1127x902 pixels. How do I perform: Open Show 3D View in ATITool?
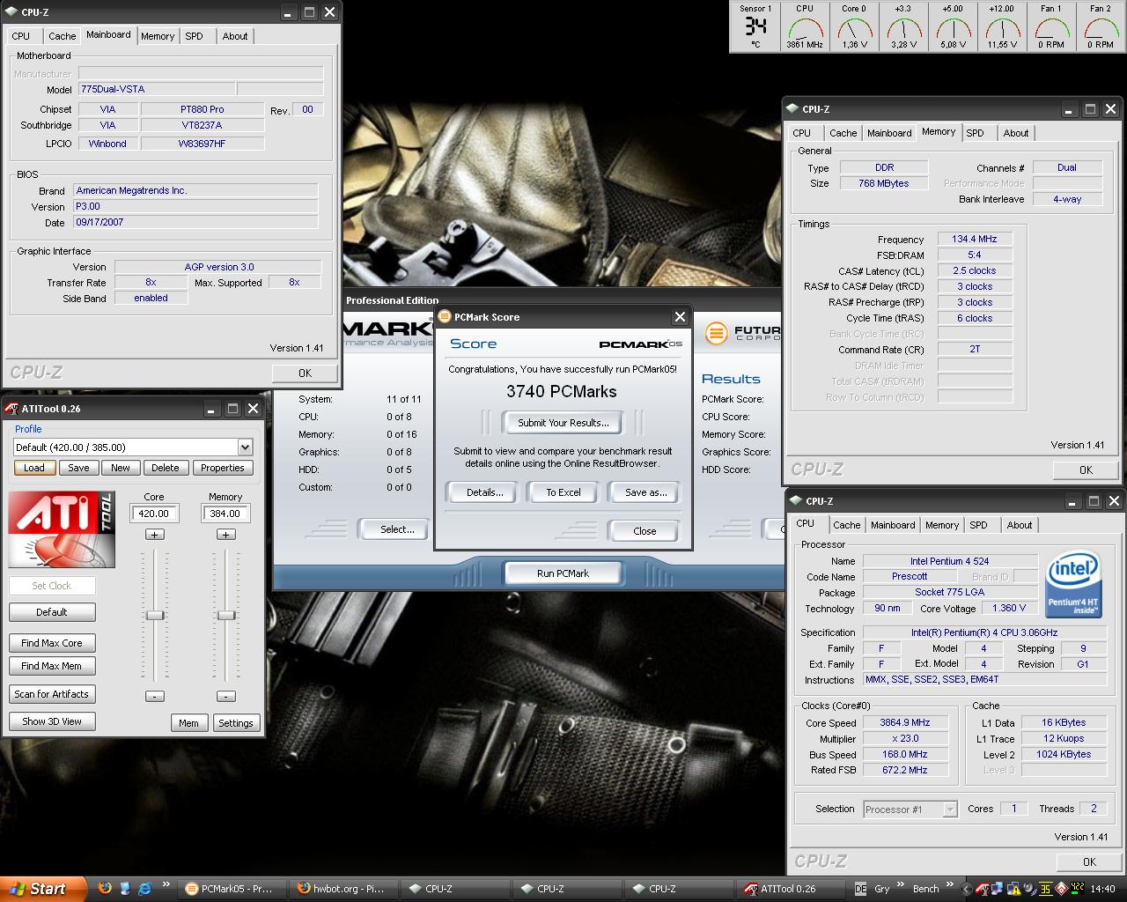click(52, 721)
